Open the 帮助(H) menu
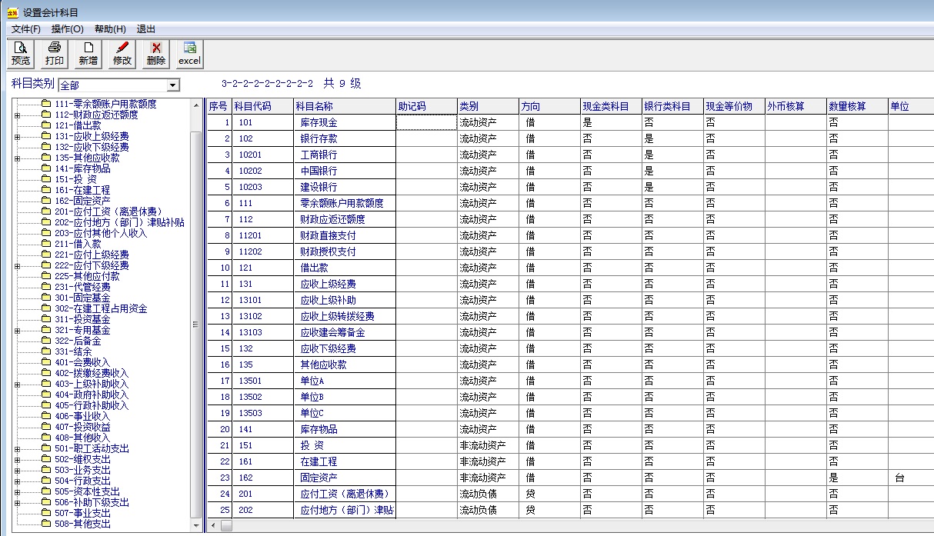The height and width of the screenshot is (536, 934). [x=110, y=29]
